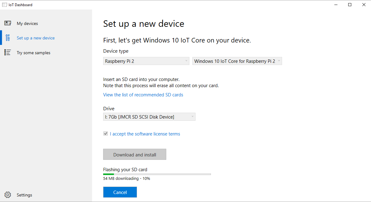Click the Try some samples list icon
371x202 pixels.
pyautogui.click(x=8, y=52)
